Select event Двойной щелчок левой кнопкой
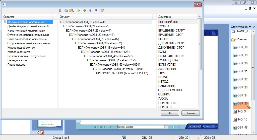The width and height of the screenshot is (257, 140). point(30,26)
